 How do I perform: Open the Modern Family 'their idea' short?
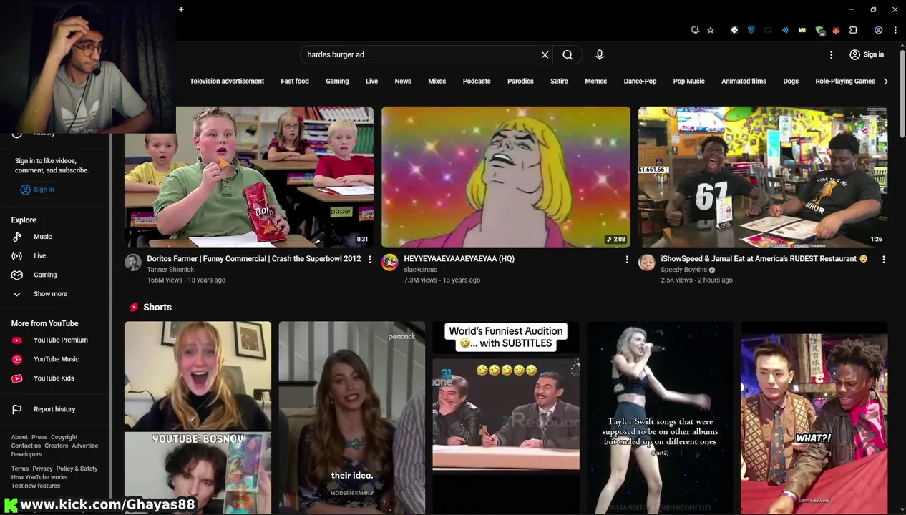point(351,418)
